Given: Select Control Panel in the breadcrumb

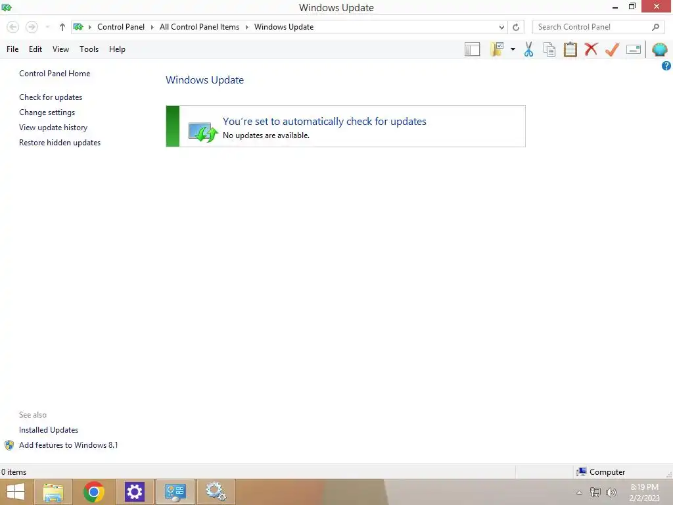Looking at the screenshot, I should (x=121, y=27).
